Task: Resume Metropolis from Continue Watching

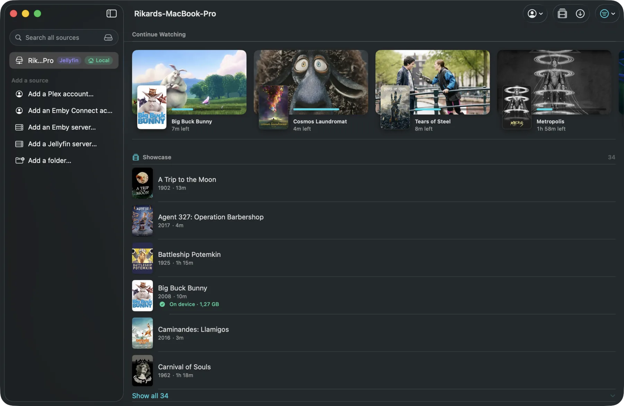Action: tap(554, 90)
